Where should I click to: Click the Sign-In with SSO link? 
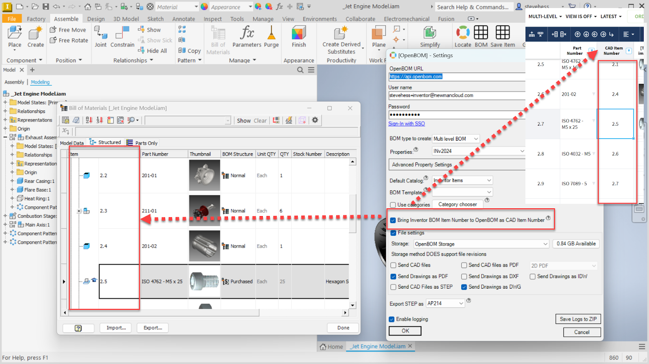[406, 124]
